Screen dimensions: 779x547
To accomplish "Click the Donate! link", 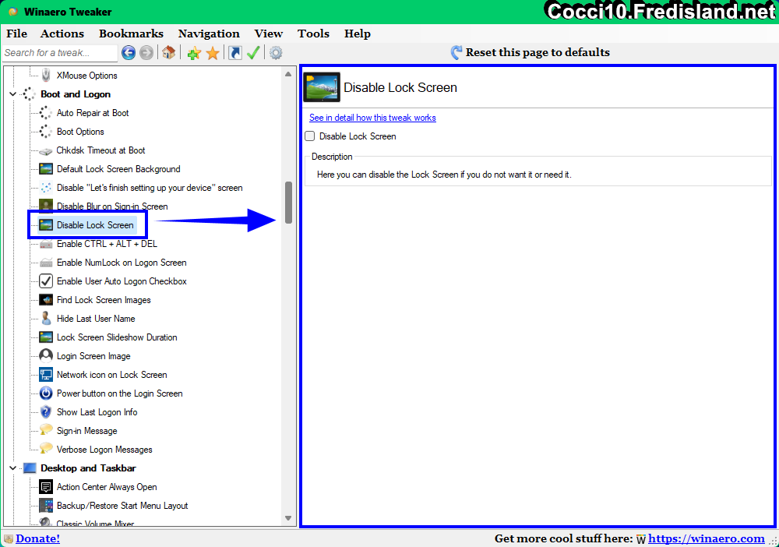I will (x=37, y=538).
